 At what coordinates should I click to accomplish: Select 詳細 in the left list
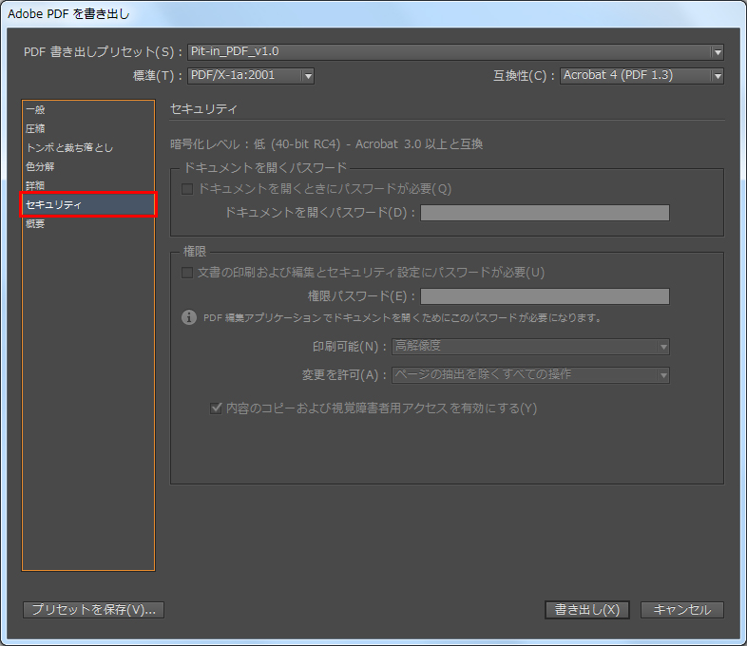tap(35, 185)
